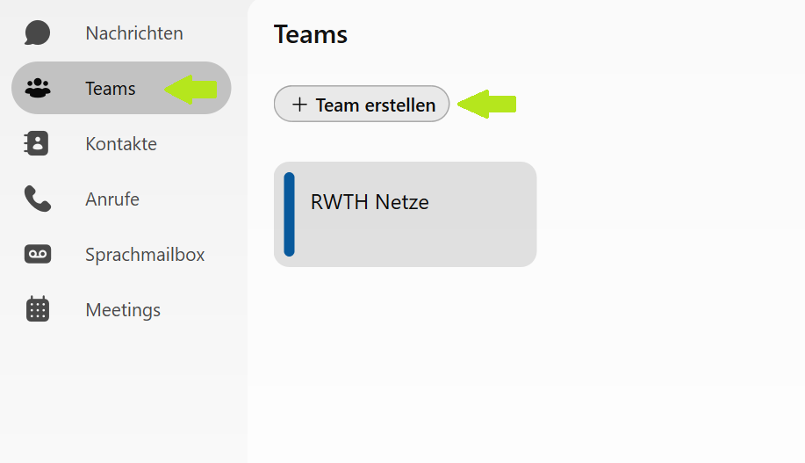Viewport: 805px width, 463px height.
Task: Click the Anrufe phone handset icon
Action: [x=38, y=199]
